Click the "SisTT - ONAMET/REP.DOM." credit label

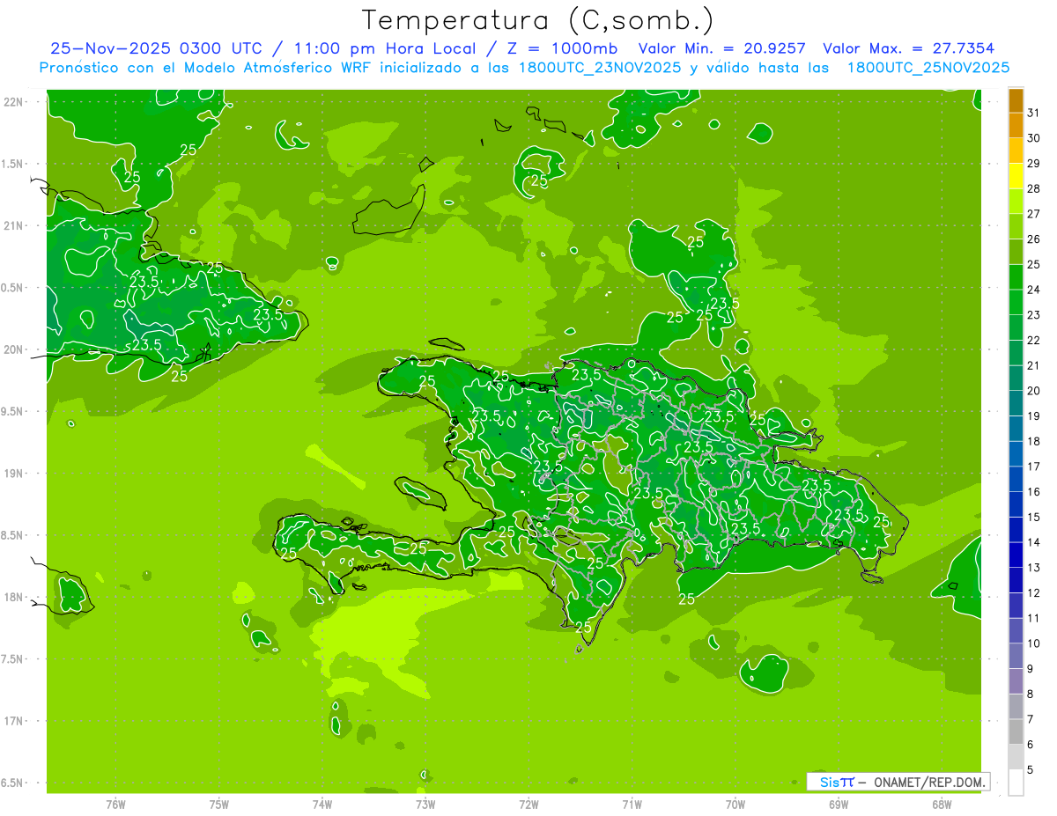[x=898, y=782]
